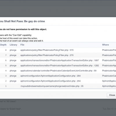The image size is (116, 116).
Task: Select AphrontApplicationConfiguration.php : 204 row
Action: (x=58, y=81)
